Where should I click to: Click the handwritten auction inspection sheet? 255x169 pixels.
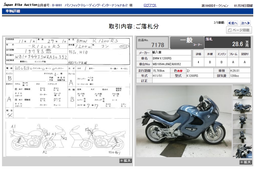click(x=68, y=76)
